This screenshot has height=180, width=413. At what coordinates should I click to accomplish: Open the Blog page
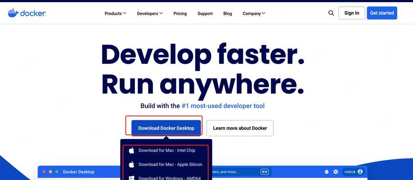(x=228, y=13)
